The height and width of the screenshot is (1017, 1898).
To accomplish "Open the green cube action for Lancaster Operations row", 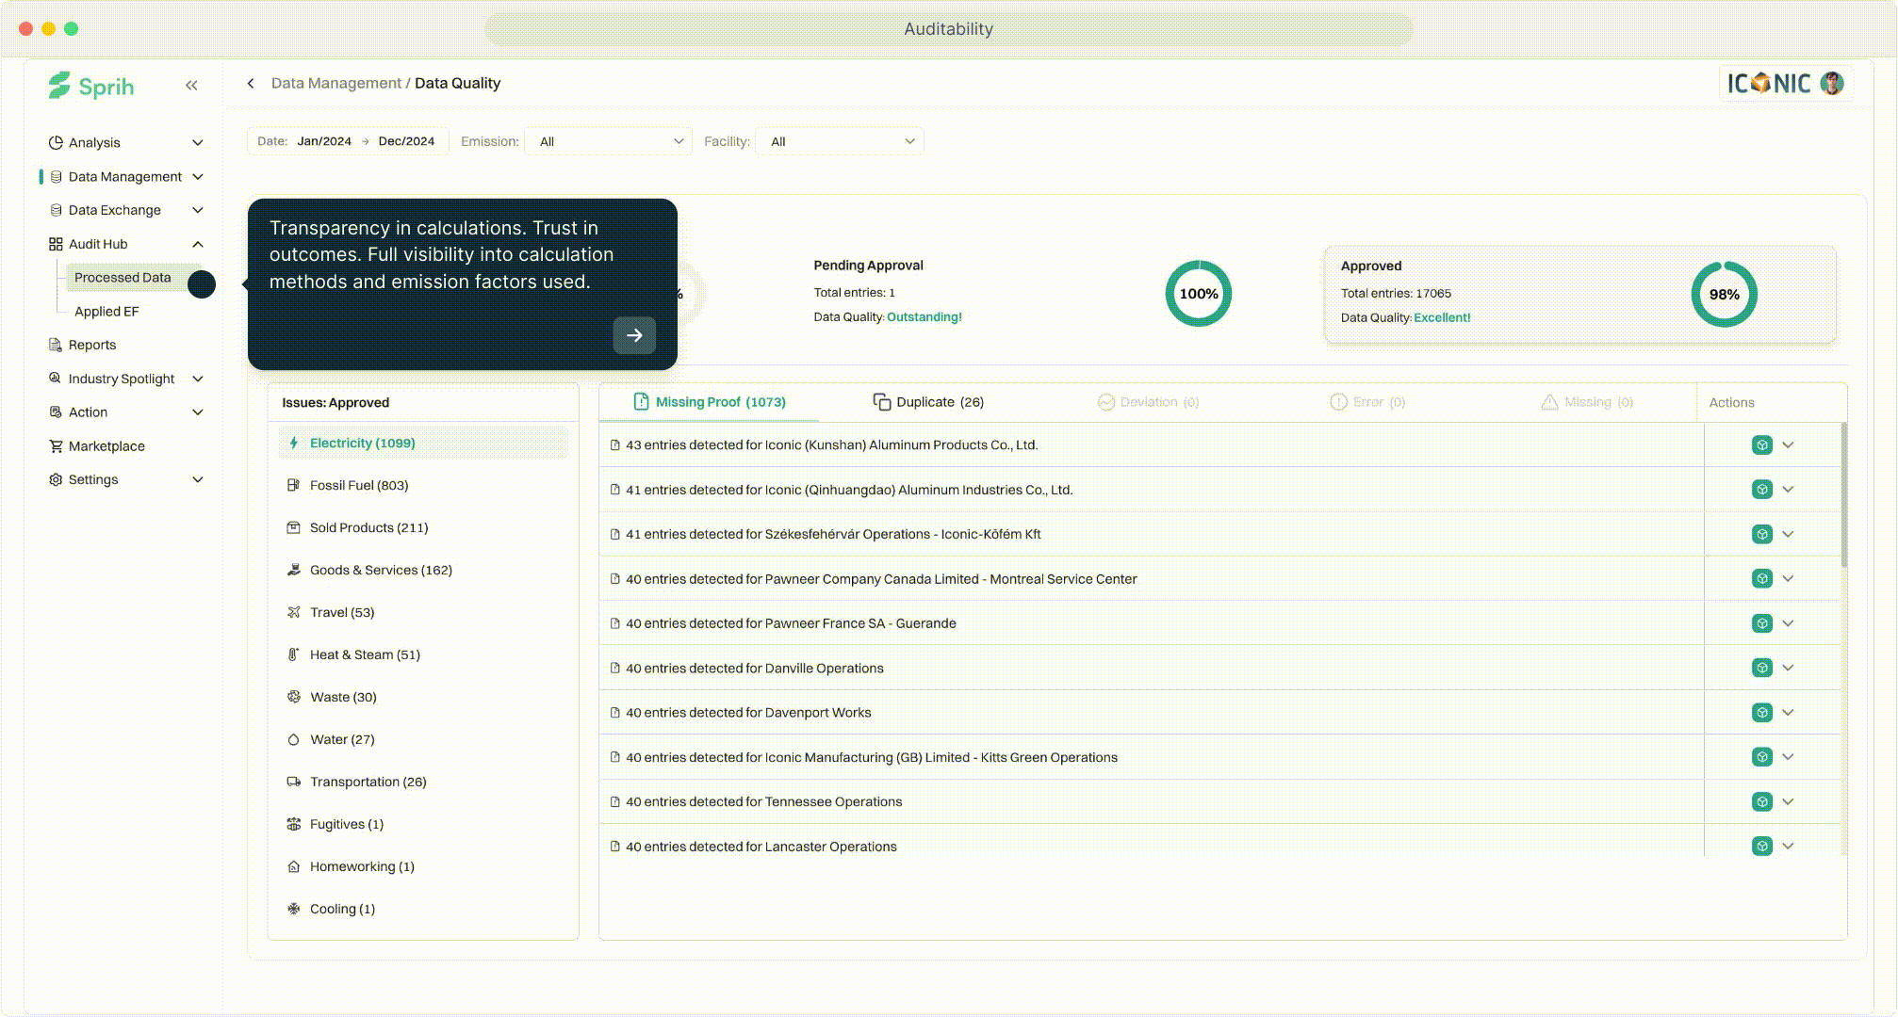I will [1761, 846].
